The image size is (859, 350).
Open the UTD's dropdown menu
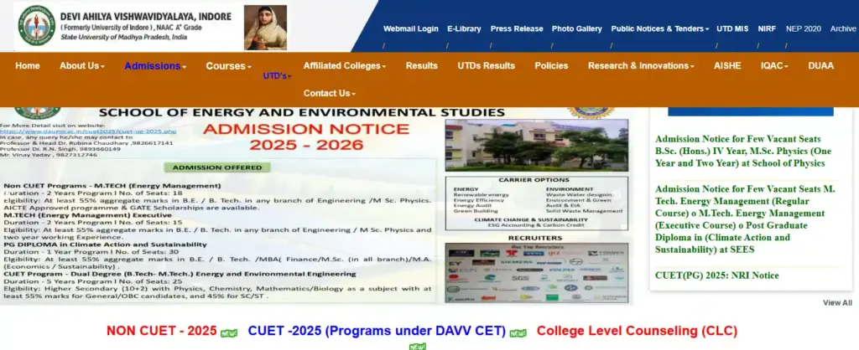[277, 75]
